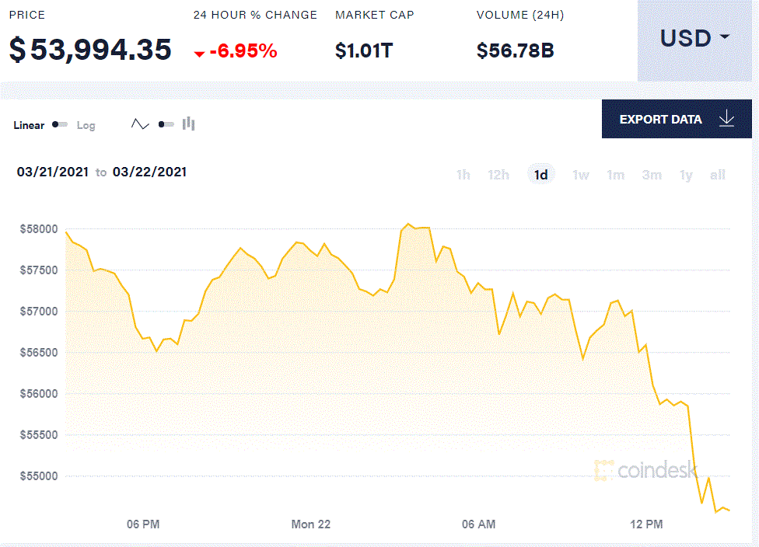Click the start date 03/21/2021
This screenshot has width=759, height=547.
[x=51, y=172]
